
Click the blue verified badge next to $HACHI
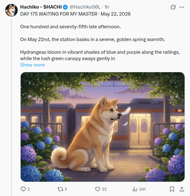click(x=65, y=7)
